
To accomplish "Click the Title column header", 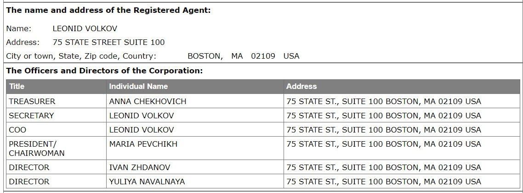I will point(17,87).
